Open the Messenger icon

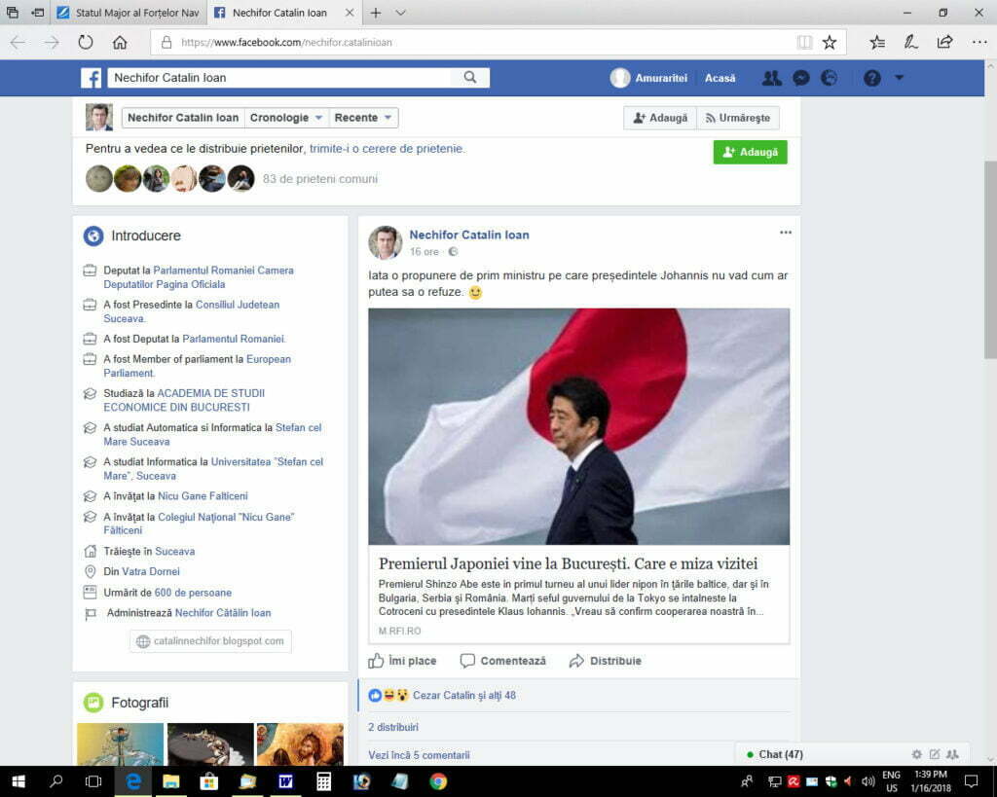point(800,78)
